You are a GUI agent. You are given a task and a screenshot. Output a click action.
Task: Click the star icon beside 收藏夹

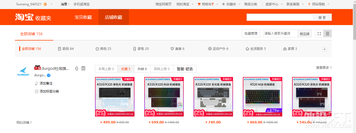223,4
